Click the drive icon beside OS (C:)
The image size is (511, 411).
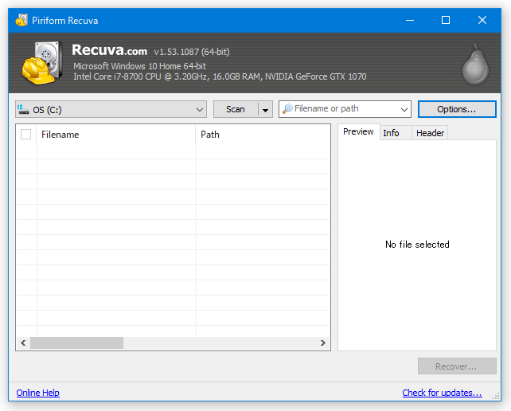tap(23, 109)
